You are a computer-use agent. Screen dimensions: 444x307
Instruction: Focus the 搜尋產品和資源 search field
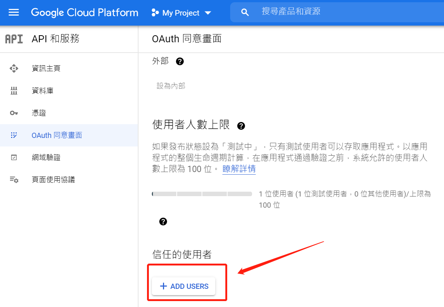pos(337,12)
